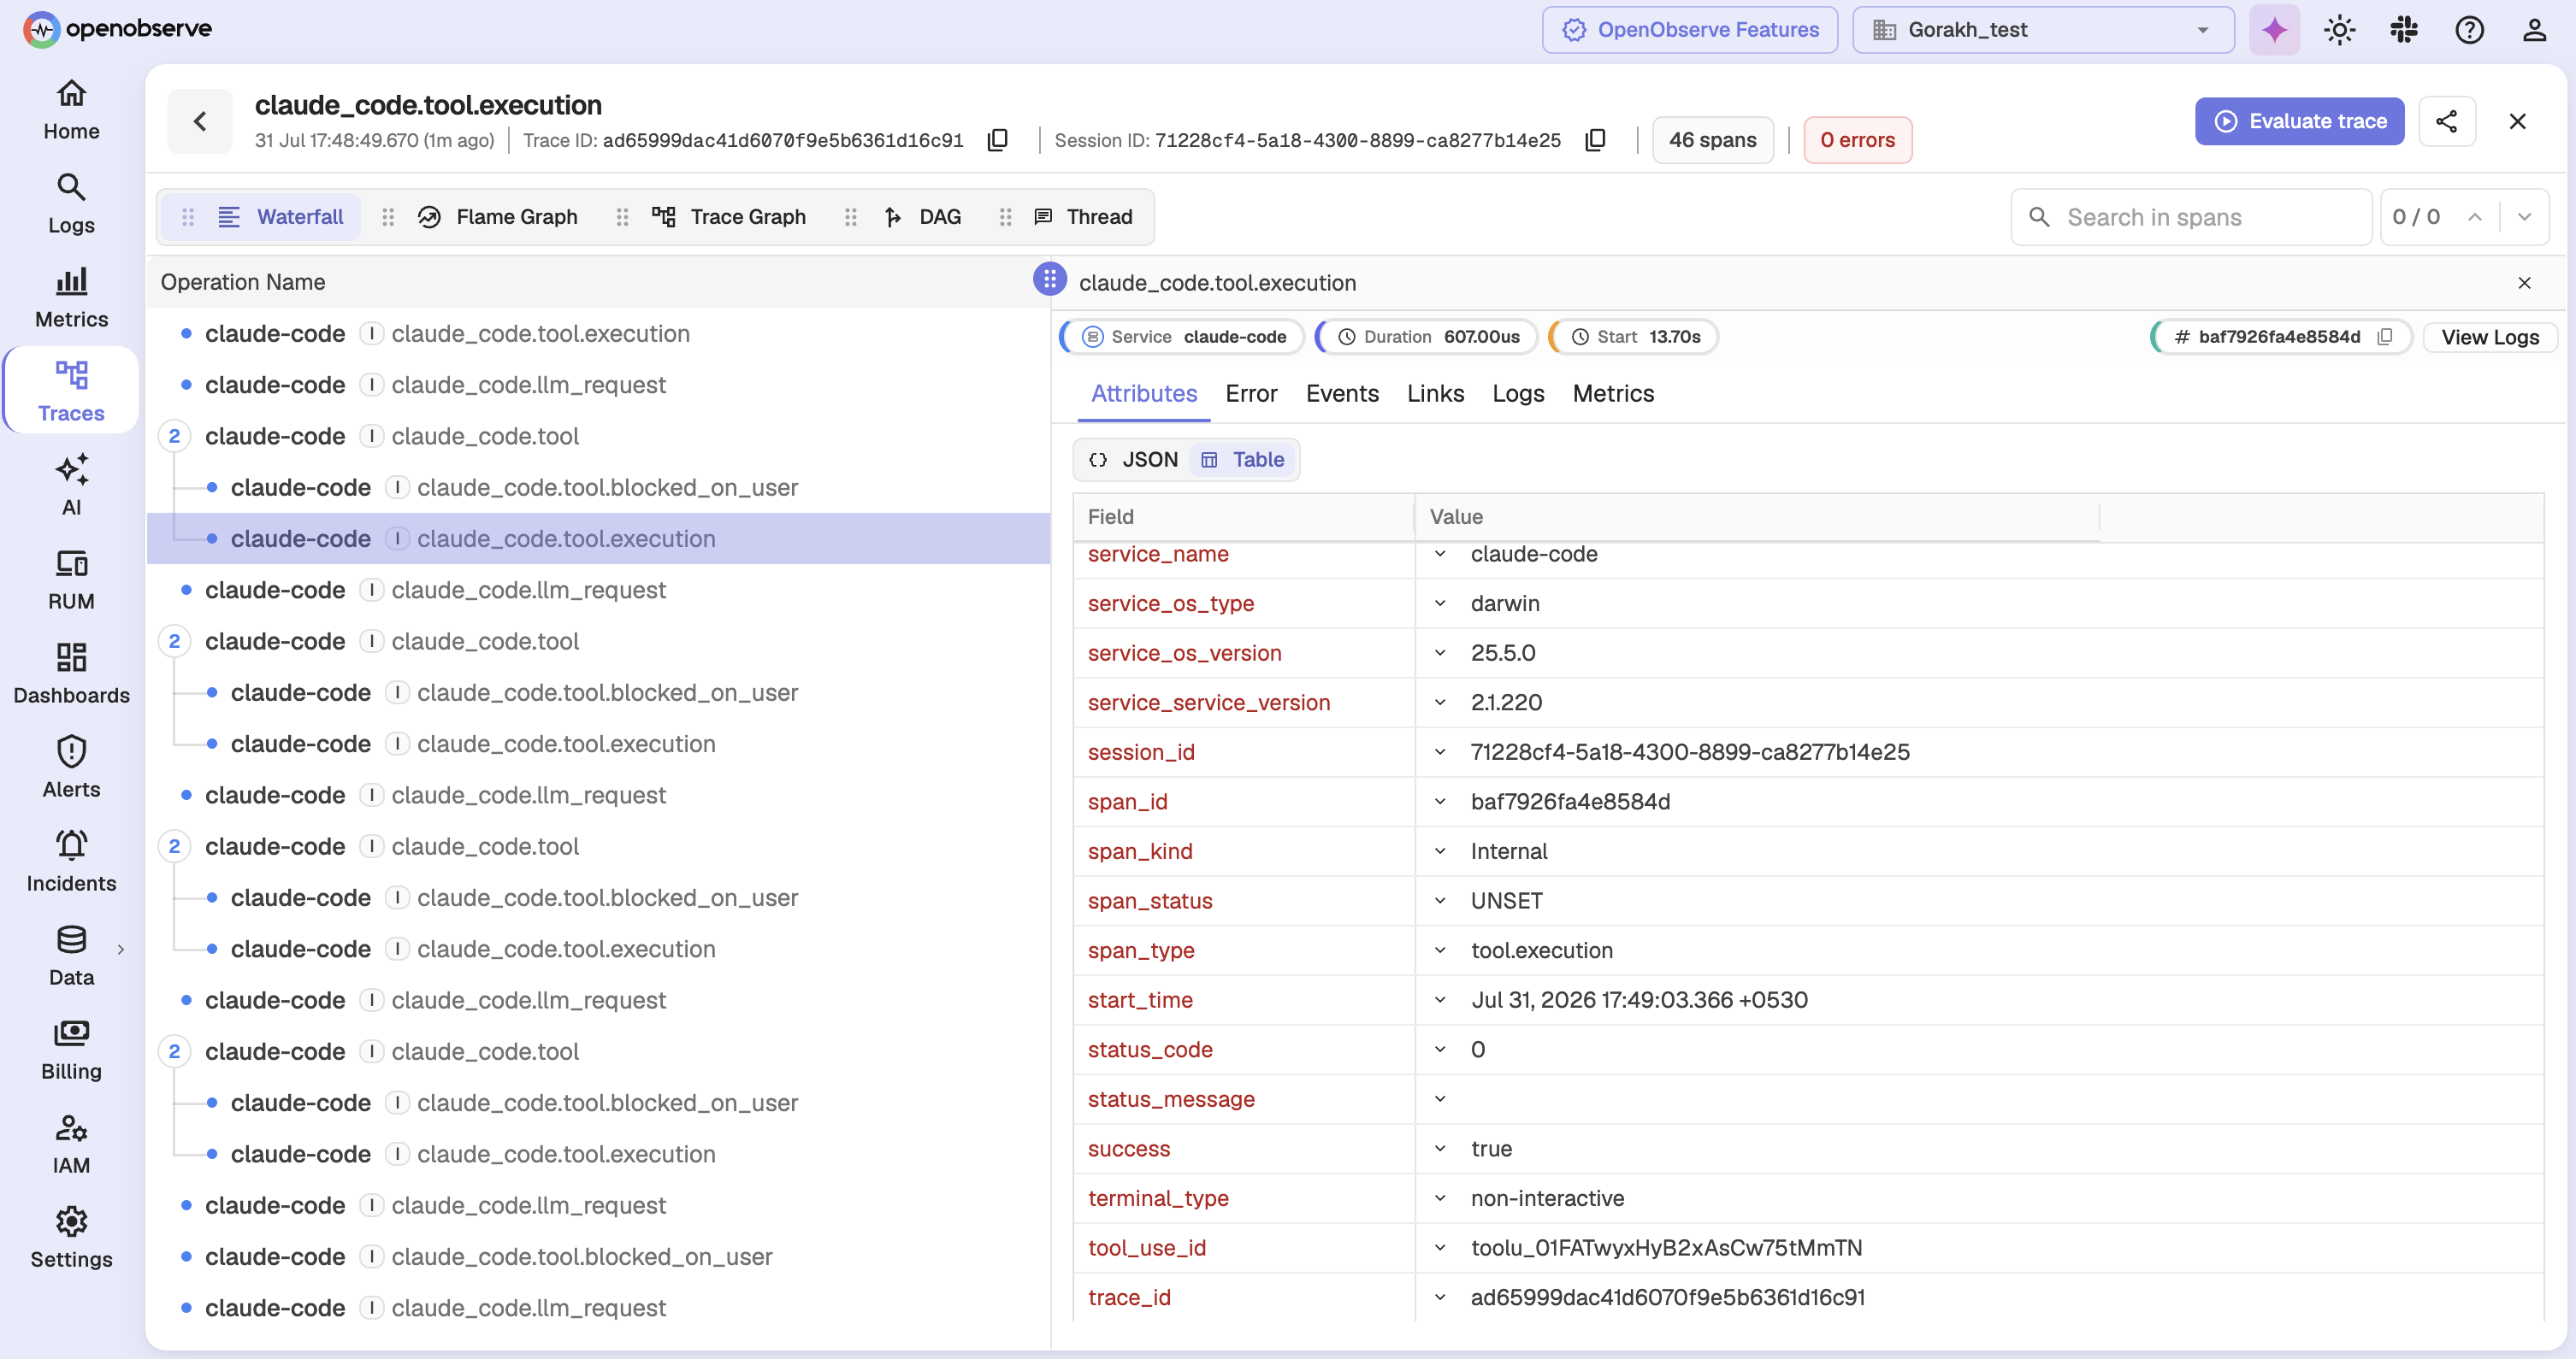Go to next search match arrow
Image resolution: width=2576 pixels, height=1359 pixels.
(x=2524, y=217)
